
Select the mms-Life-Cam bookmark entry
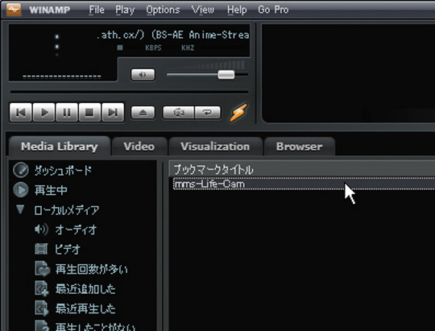(x=304, y=184)
